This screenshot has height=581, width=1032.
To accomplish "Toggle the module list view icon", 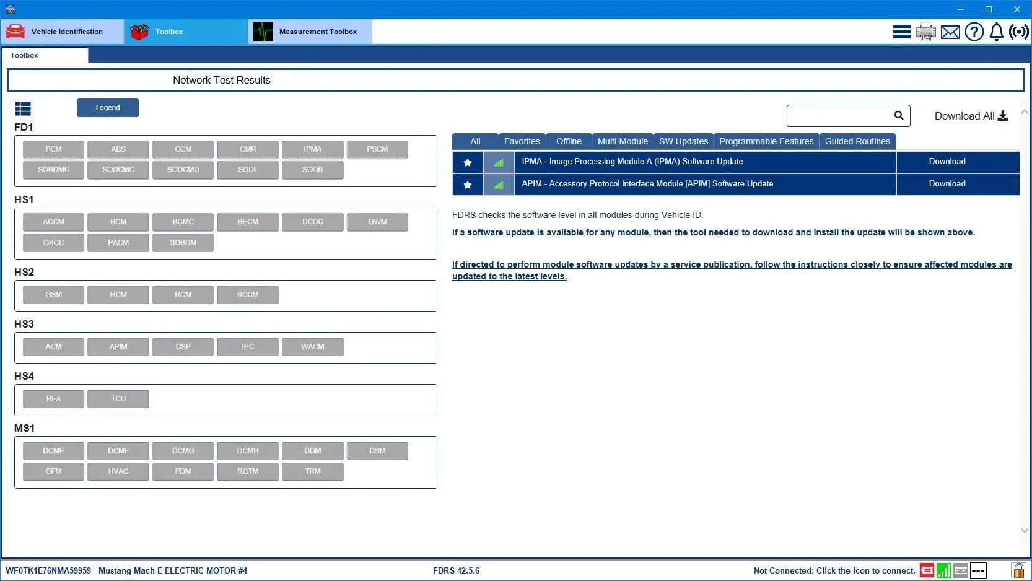I will pos(23,109).
